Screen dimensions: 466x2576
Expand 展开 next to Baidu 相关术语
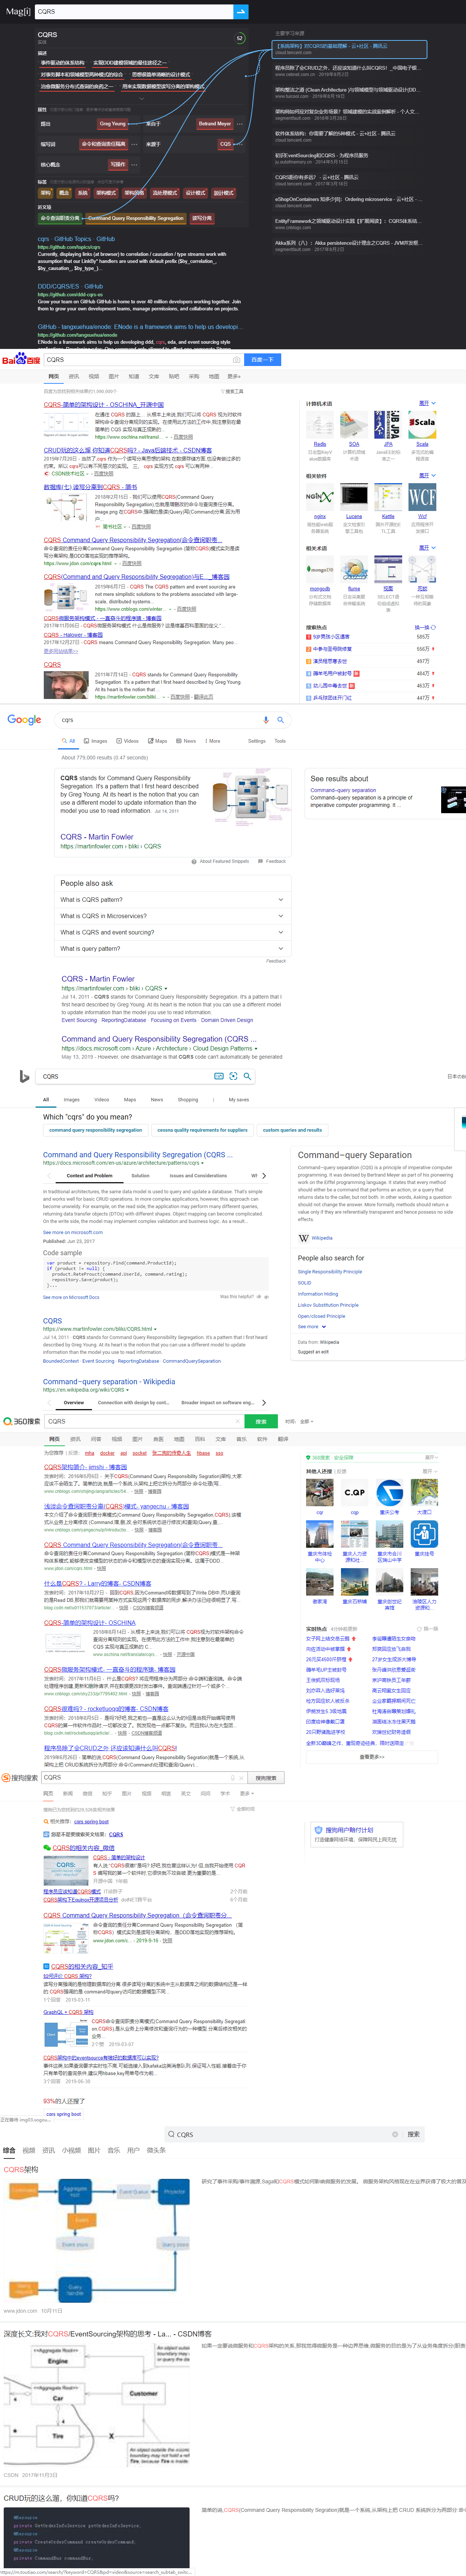[427, 548]
